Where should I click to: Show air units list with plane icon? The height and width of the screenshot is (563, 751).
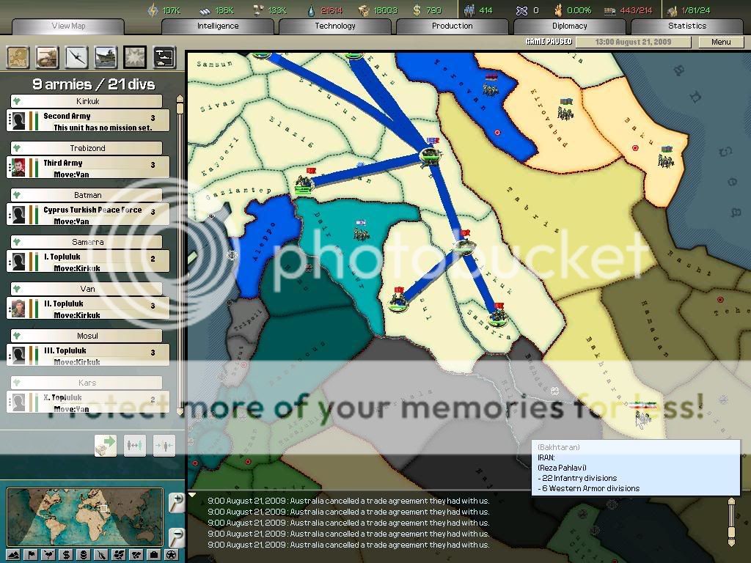[x=77, y=56]
